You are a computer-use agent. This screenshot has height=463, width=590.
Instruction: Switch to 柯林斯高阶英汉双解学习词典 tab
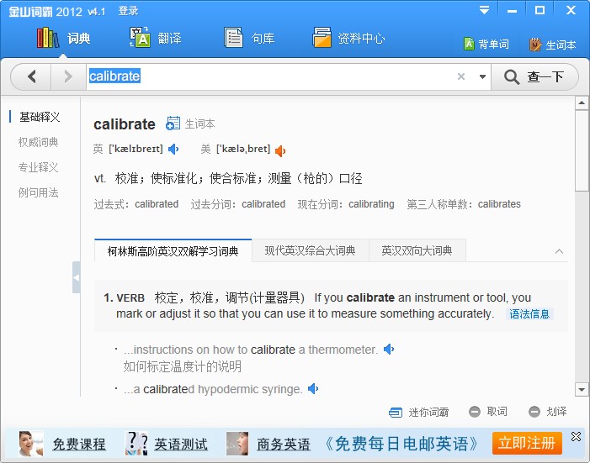(173, 250)
